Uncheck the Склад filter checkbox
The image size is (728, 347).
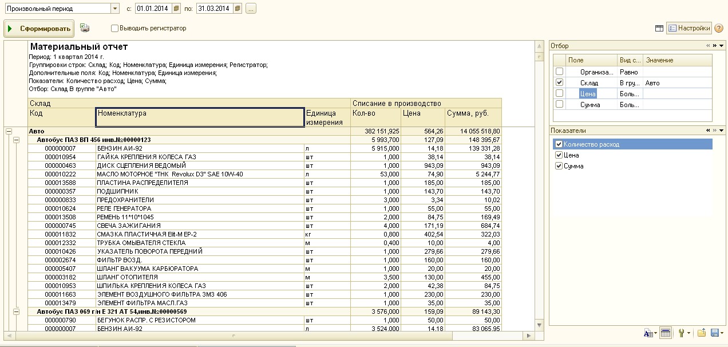click(559, 82)
